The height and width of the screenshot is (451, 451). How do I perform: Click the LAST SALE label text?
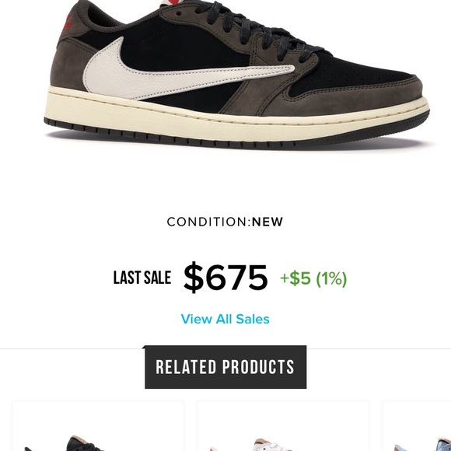click(142, 278)
